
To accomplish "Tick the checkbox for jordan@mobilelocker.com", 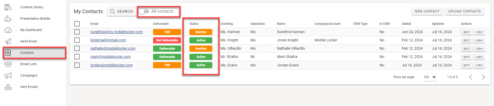I will 77,65.
